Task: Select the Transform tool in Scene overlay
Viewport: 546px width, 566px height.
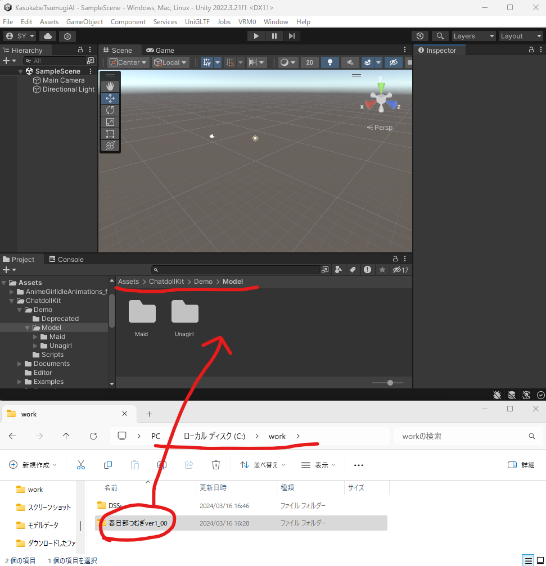Action: tap(110, 146)
